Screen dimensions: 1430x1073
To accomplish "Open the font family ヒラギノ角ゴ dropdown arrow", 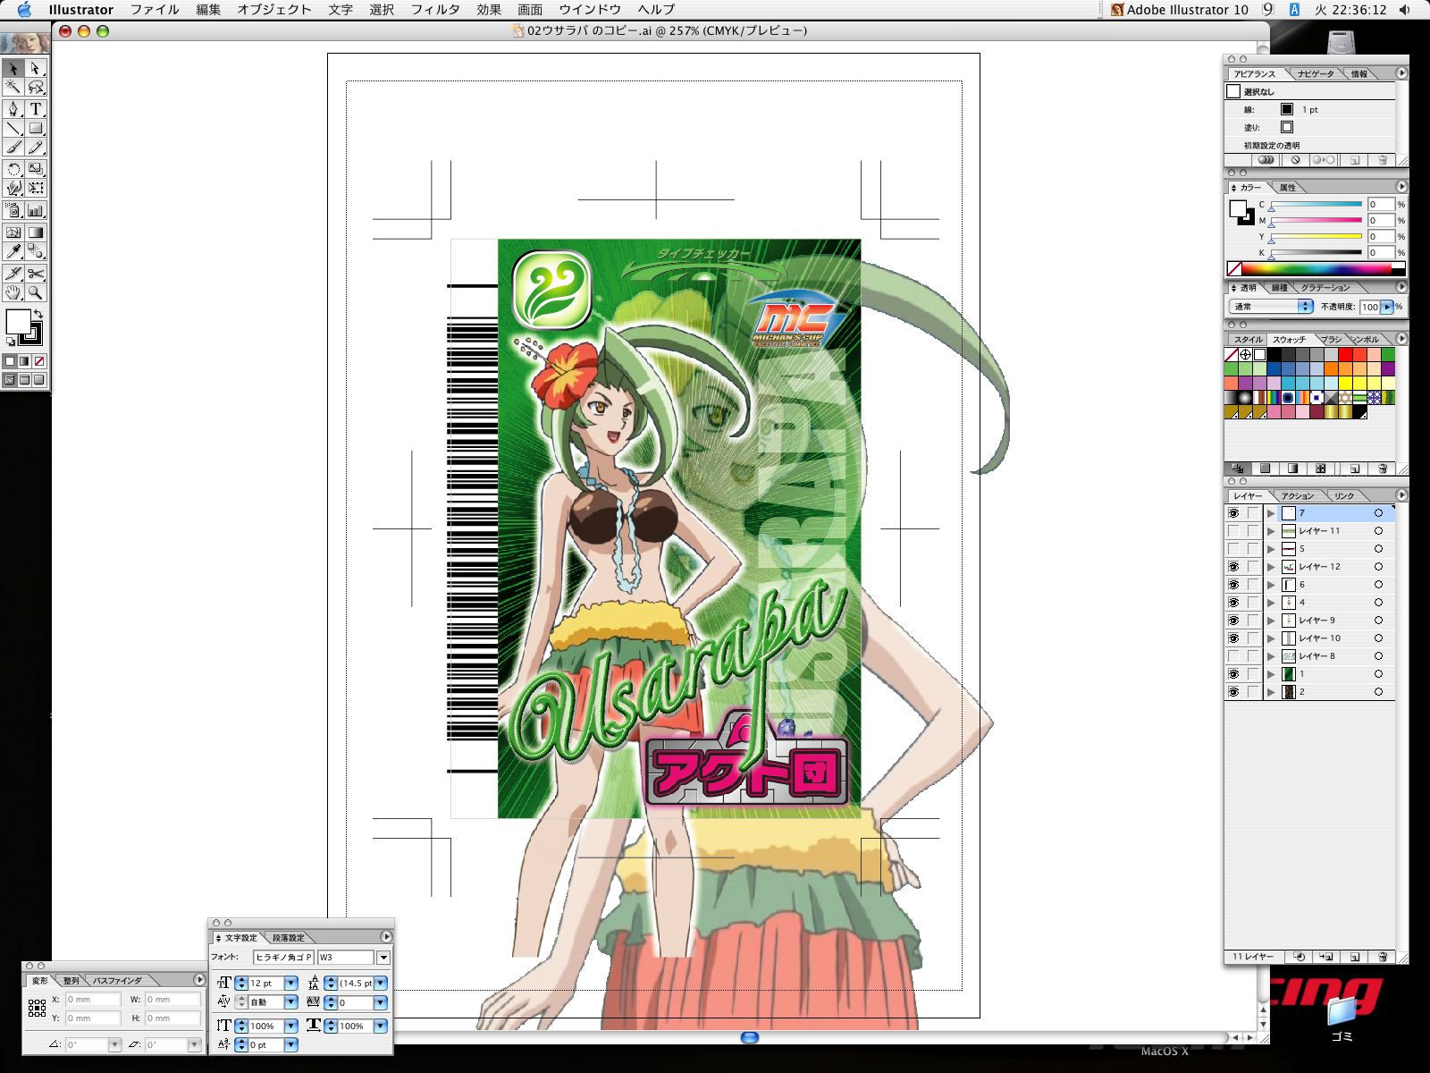I will click(x=383, y=958).
